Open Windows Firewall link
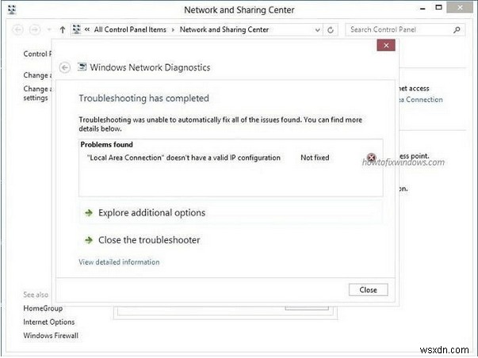 tap(51, 336)
